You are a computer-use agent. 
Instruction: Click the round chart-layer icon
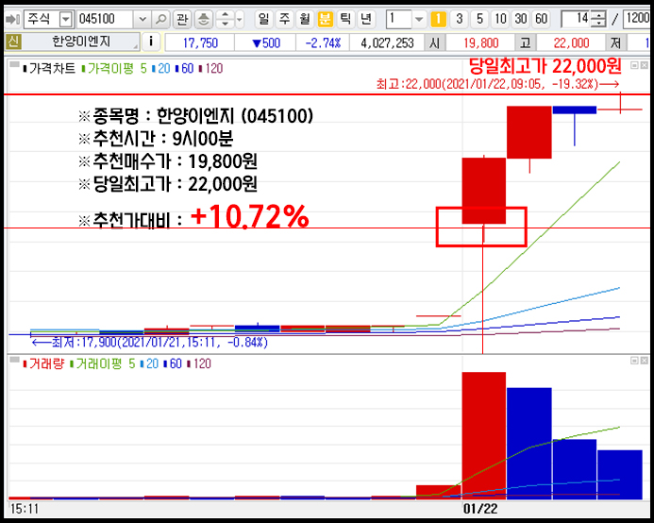[x=204, y=19]
